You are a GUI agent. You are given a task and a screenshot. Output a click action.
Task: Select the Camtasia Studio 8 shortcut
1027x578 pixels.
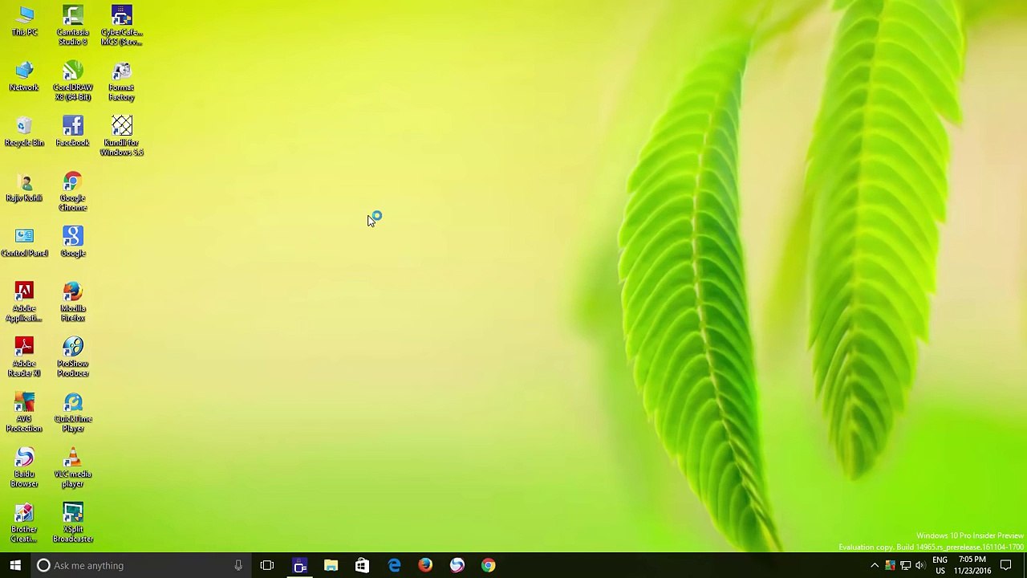(73, 26)
